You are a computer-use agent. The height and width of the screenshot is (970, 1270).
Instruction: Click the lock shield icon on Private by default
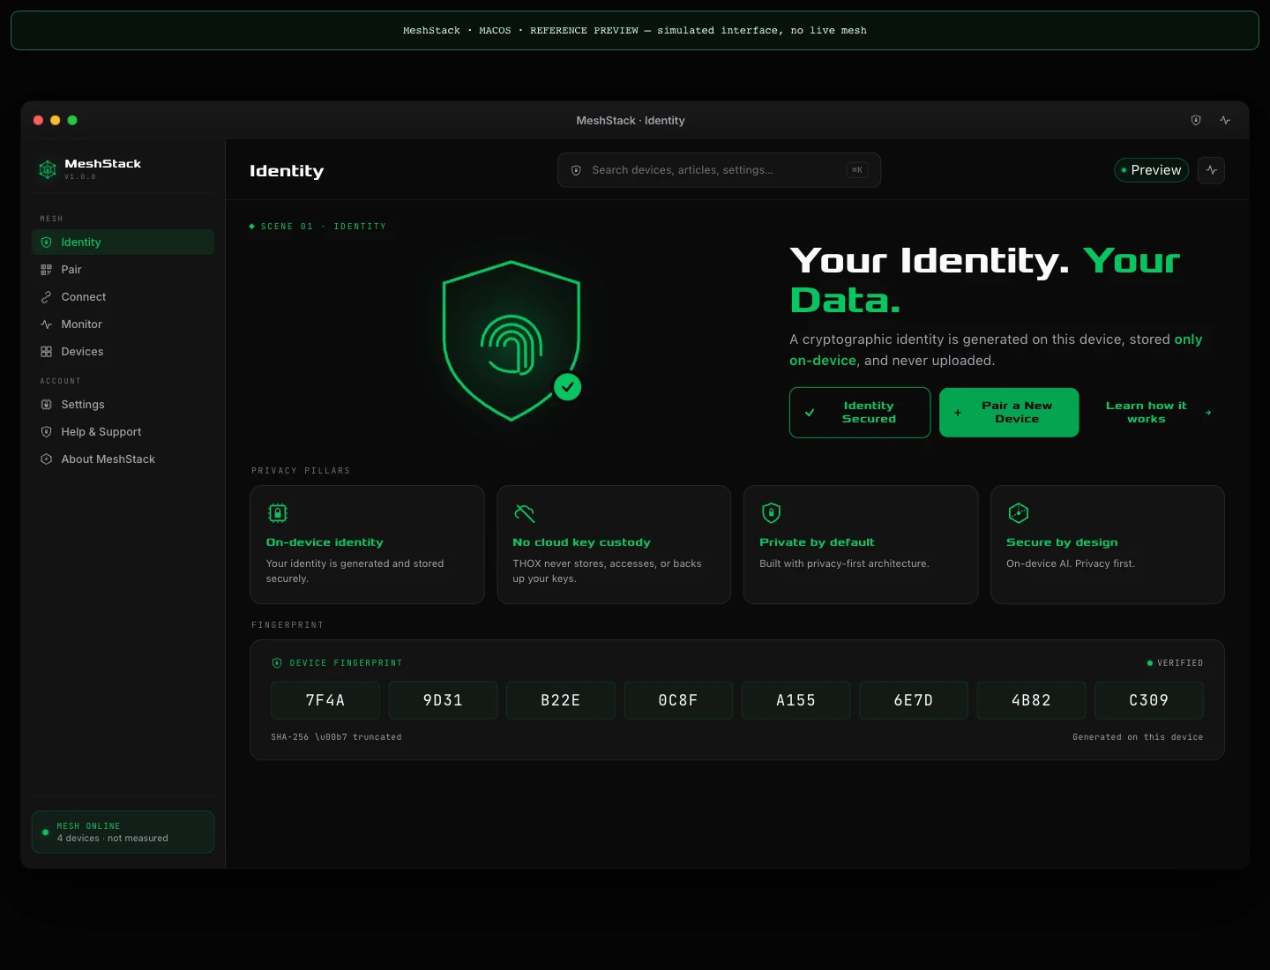coord(772,513)
